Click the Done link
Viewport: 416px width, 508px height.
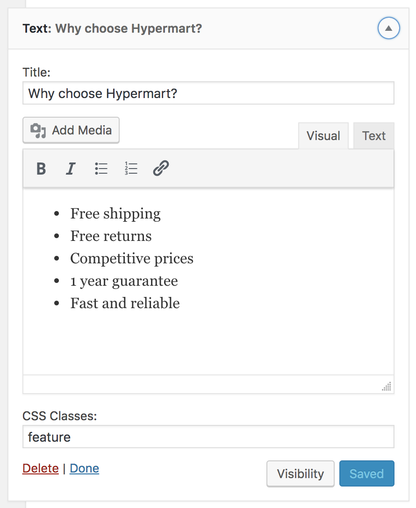[84, 468]
